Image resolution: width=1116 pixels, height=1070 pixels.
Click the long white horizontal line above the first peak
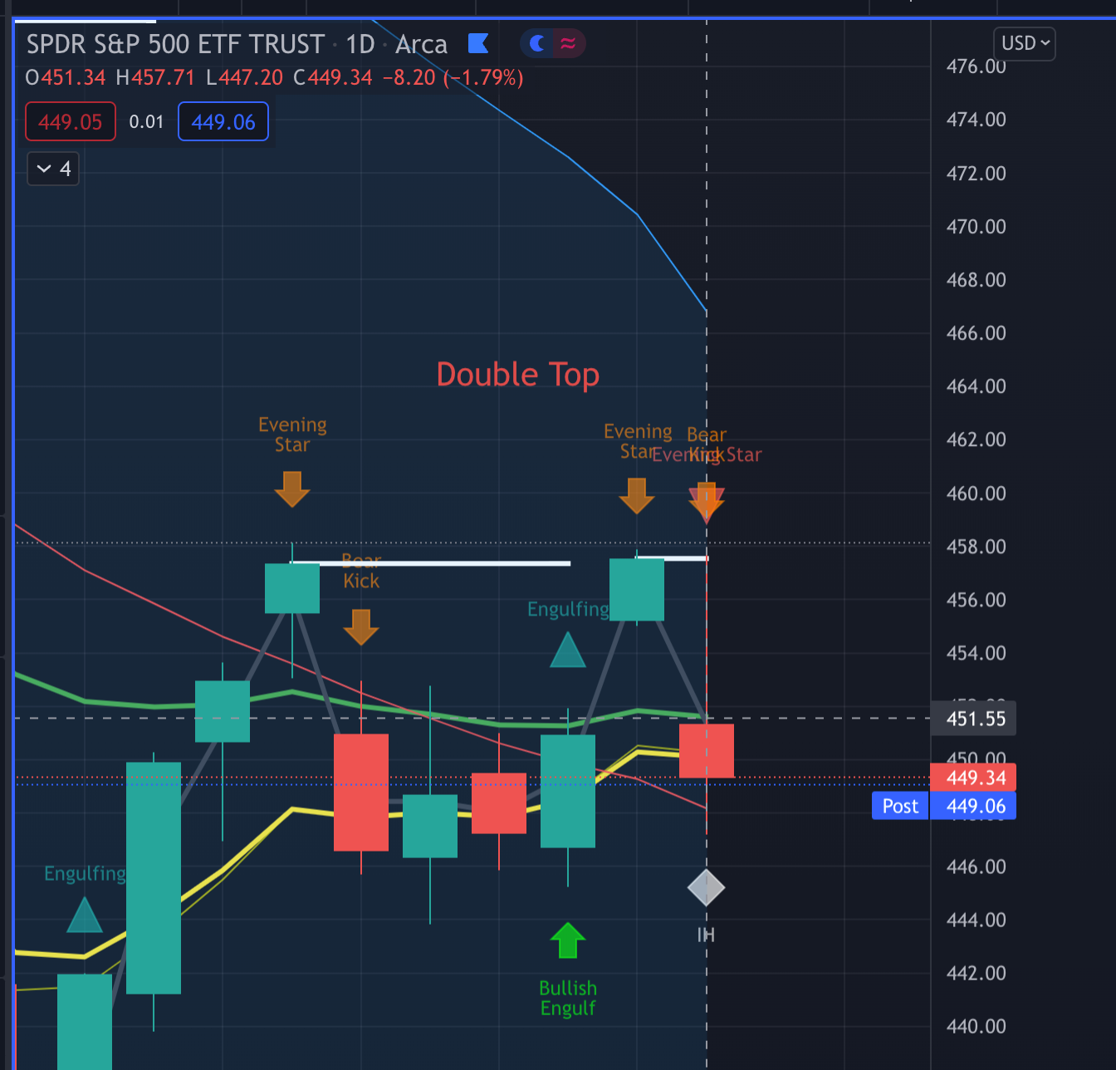tap(430, 563)
